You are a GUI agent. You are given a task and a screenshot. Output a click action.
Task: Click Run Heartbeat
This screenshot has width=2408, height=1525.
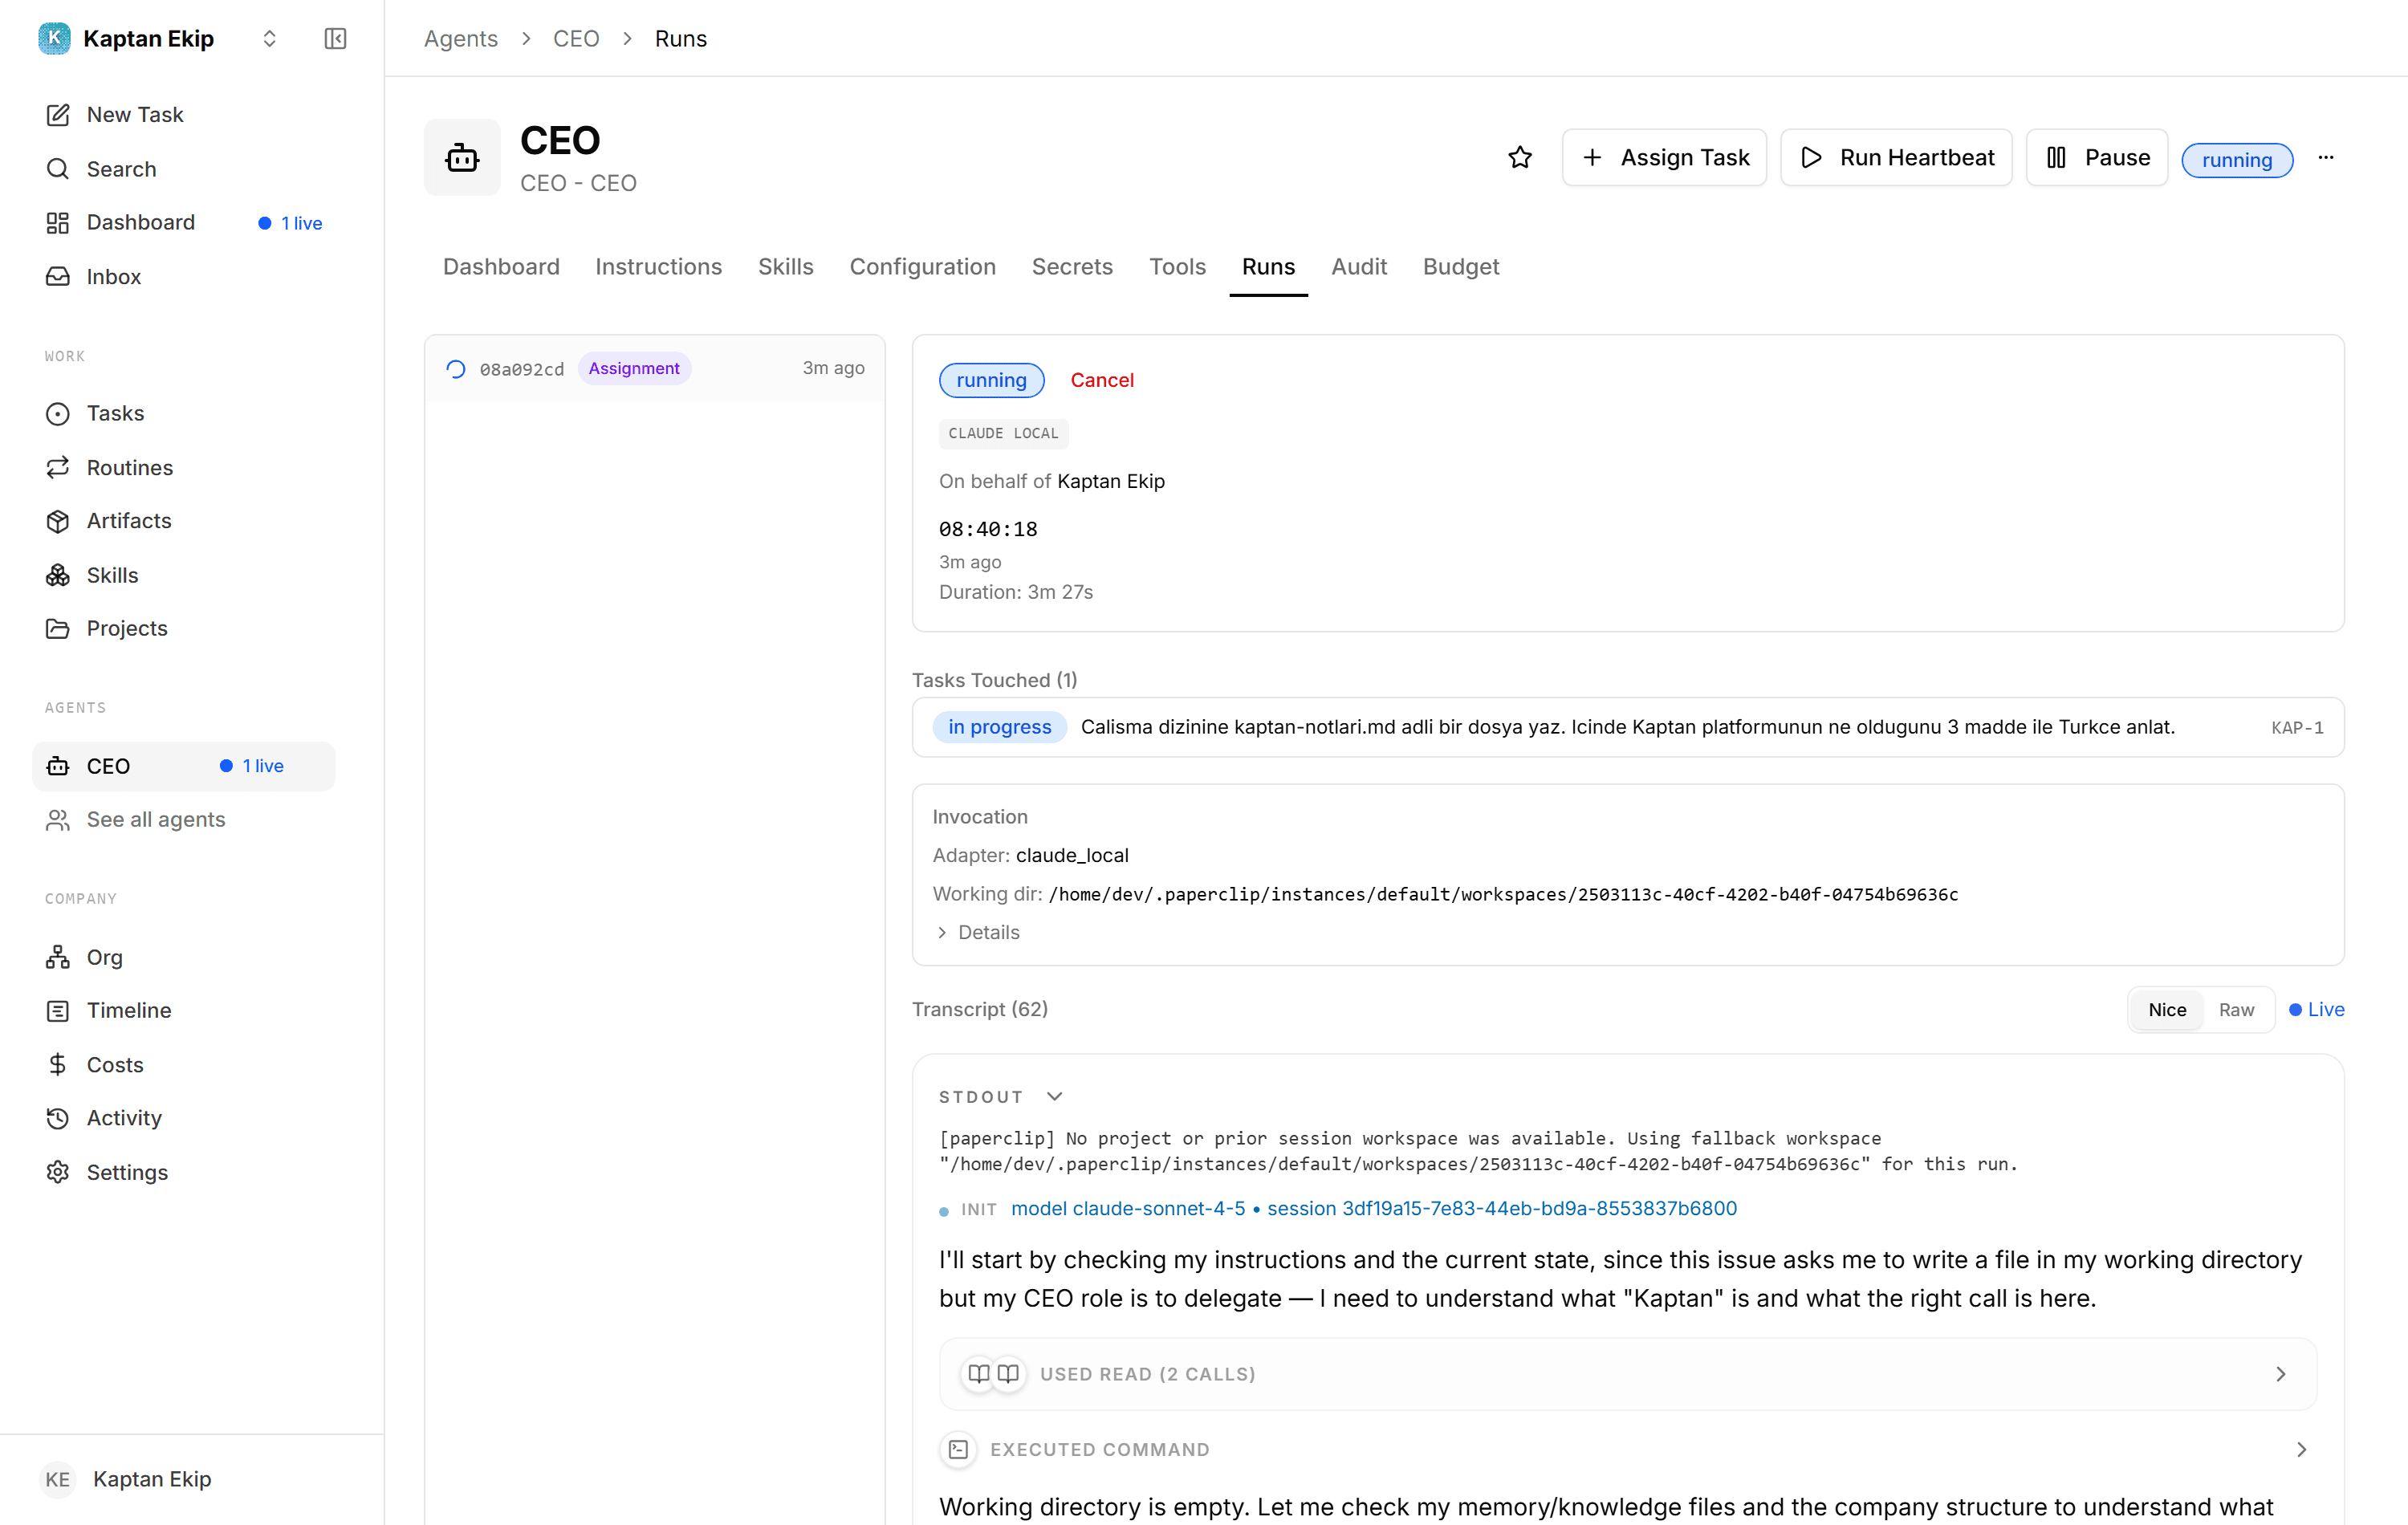[x=1896, y=157]
